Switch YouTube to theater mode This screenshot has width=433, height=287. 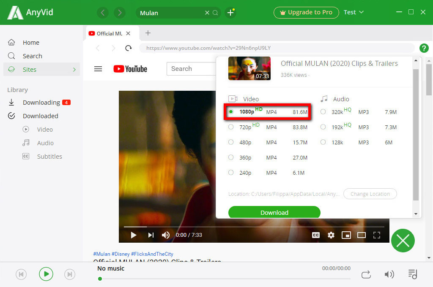tap(362, 235)
